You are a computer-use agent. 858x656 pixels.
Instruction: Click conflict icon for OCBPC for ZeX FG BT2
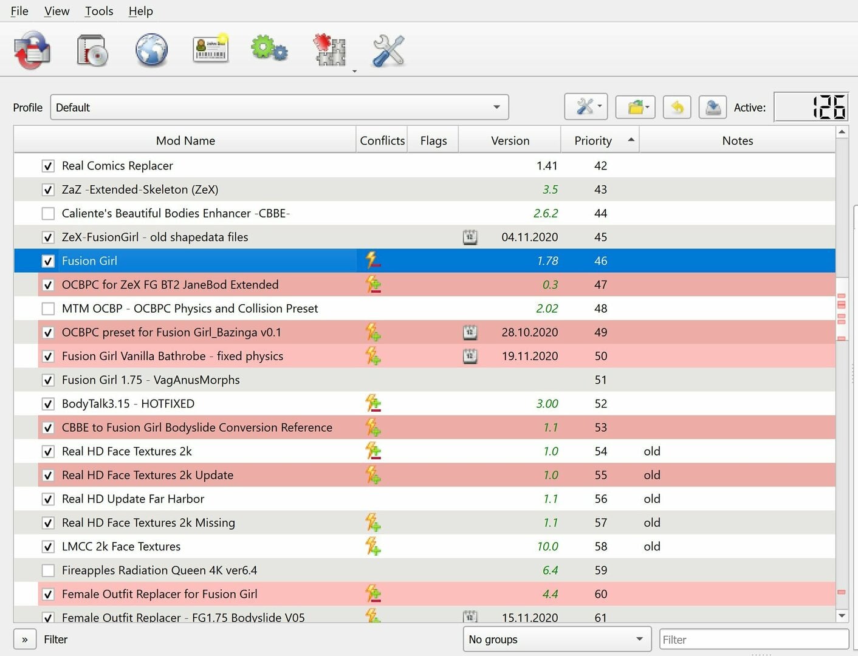pyautogui.click(x=373, y=284)
